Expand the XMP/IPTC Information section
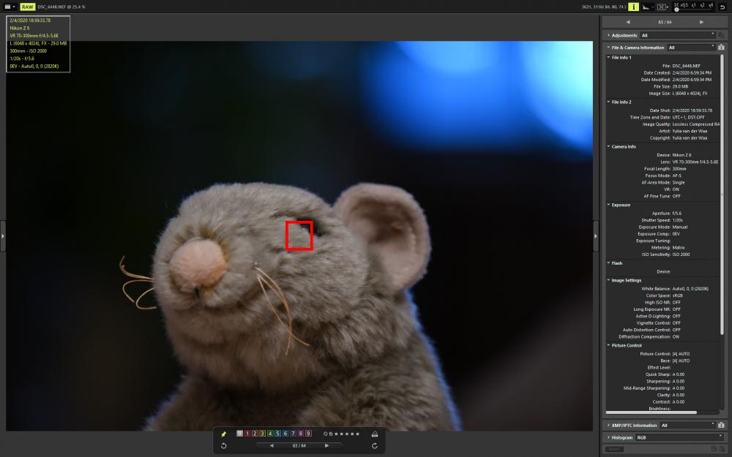Image resolution: width=732 pixels, height=457 pixels. point(608,426)
